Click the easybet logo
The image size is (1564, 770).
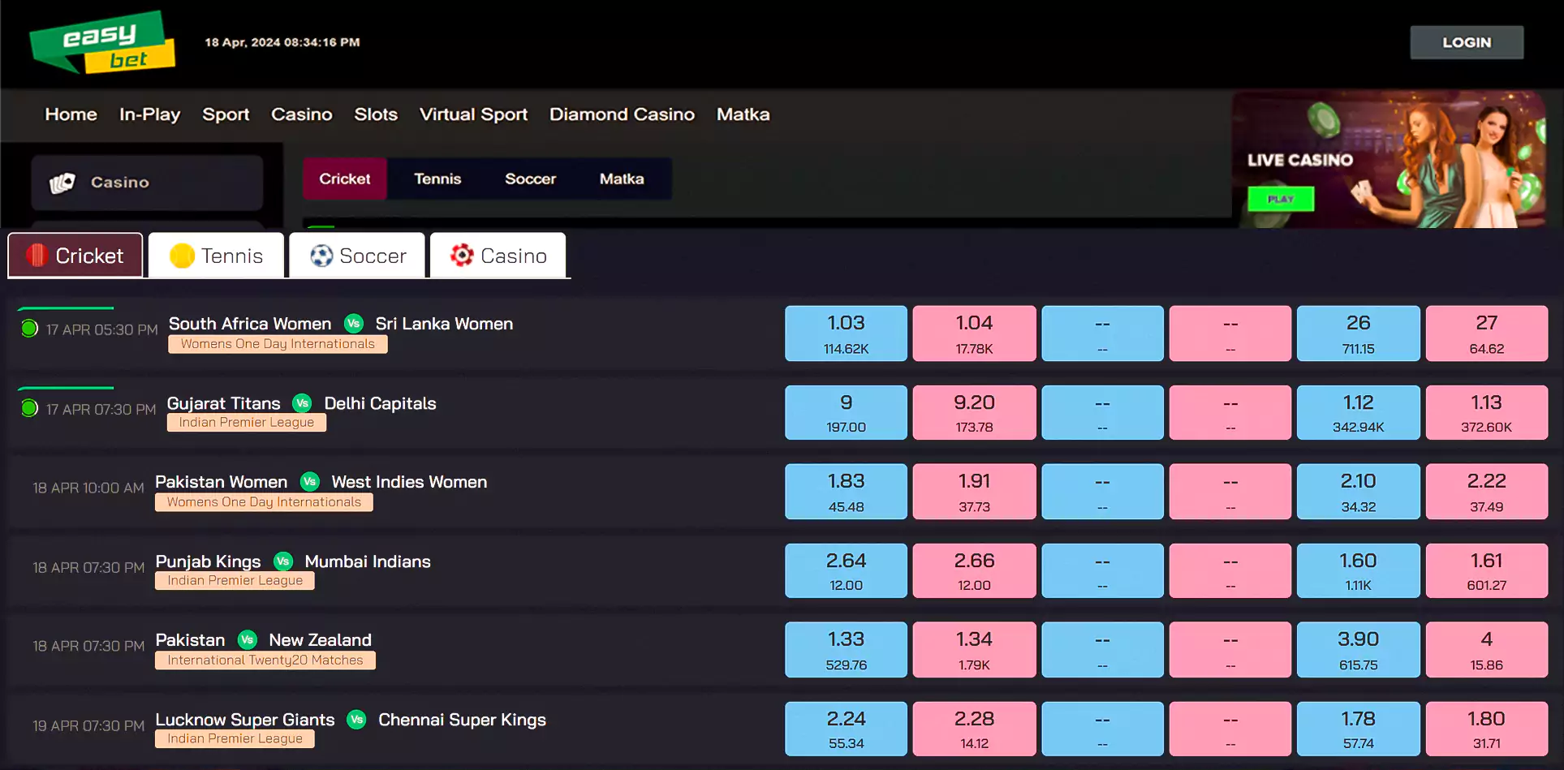(102, 42)
